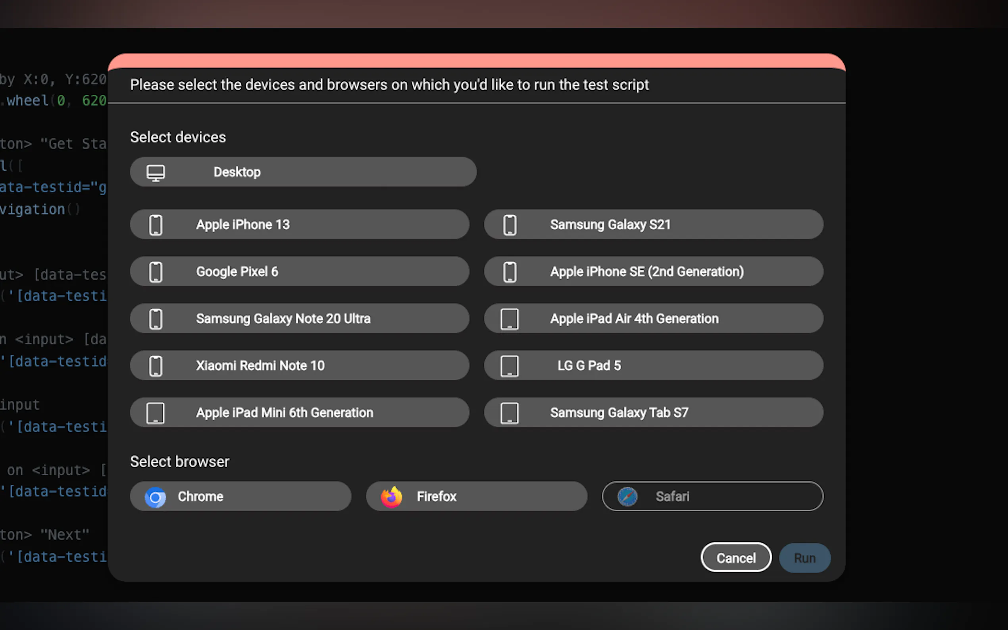Toggle Apple iPhone SE (2nd Generation) option

tap(653, 272)
